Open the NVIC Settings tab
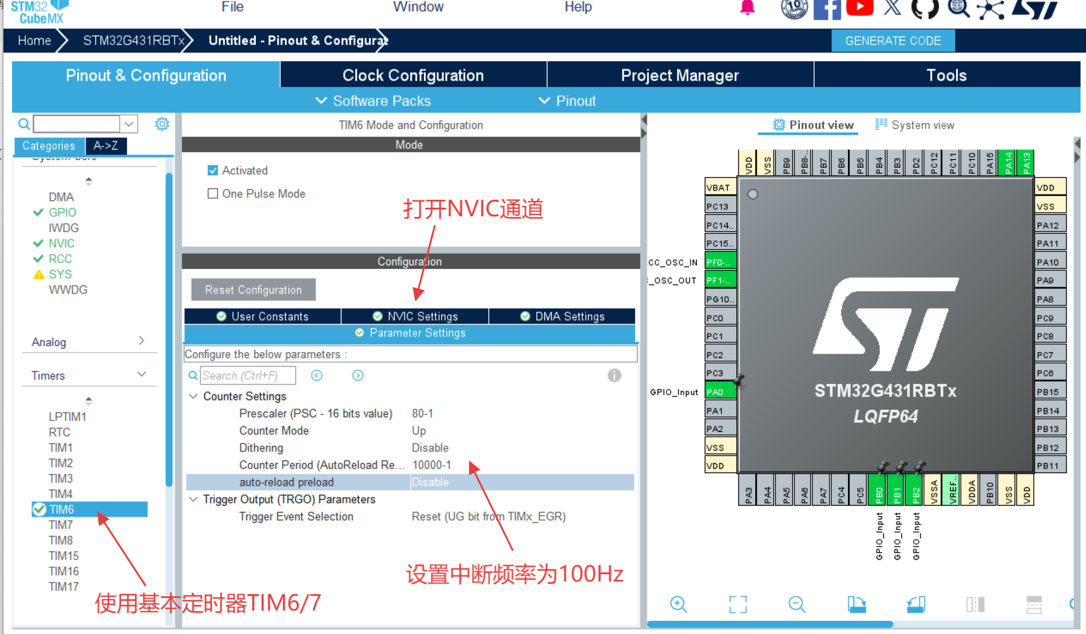The width and height of the screenshot is (1086, 634). (x=415, y=316)
